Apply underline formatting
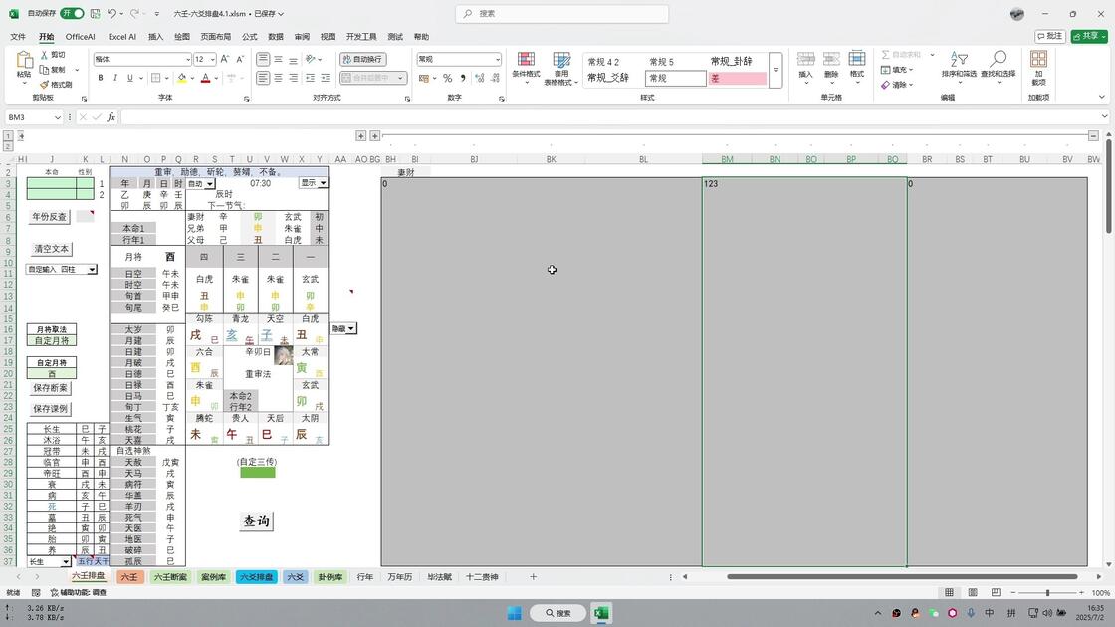 [129, 78]
